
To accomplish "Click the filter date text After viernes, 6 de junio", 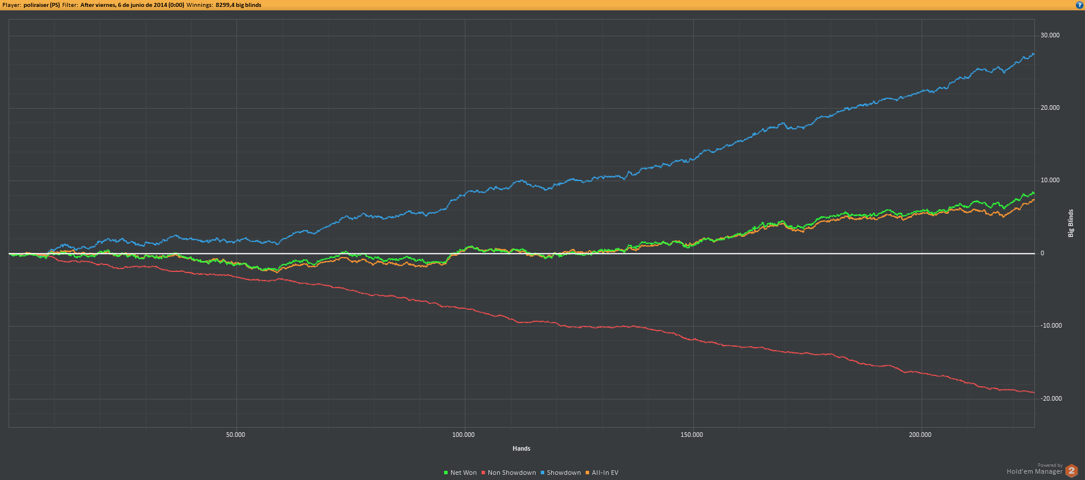I will coord(132,5).
